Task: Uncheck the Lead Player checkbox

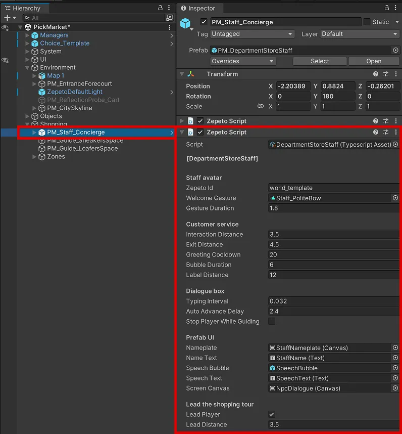Action: tap(272, 414)
